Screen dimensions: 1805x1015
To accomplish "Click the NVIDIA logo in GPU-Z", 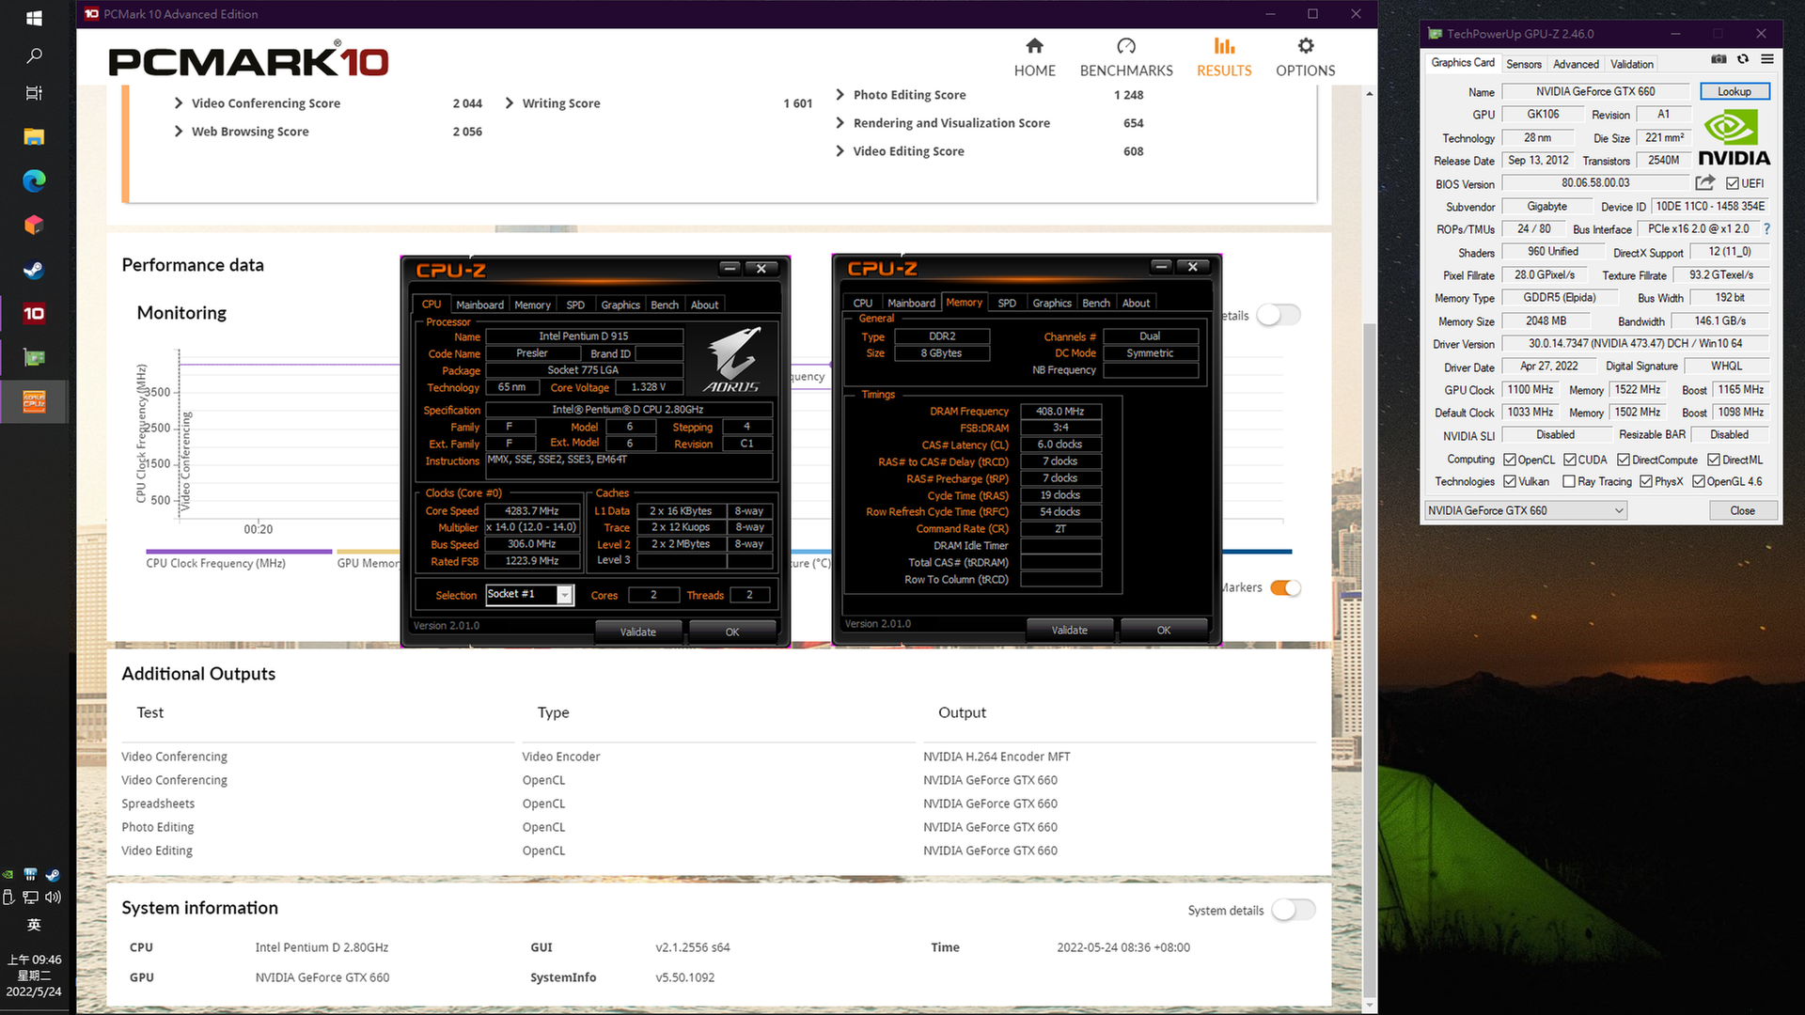I will point(1734,138).
